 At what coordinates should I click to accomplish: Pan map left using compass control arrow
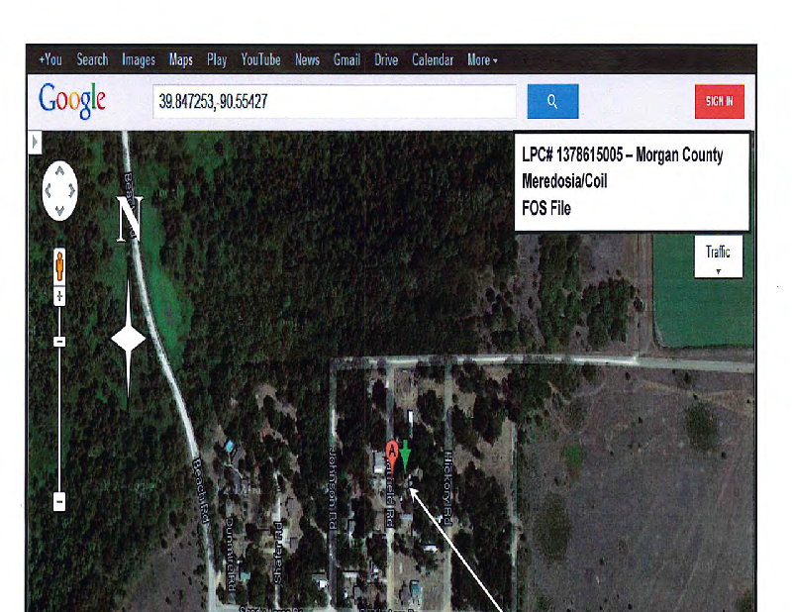pos(47,189)
